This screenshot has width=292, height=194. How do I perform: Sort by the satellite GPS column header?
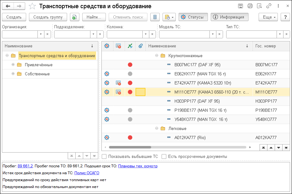point(130,46)
